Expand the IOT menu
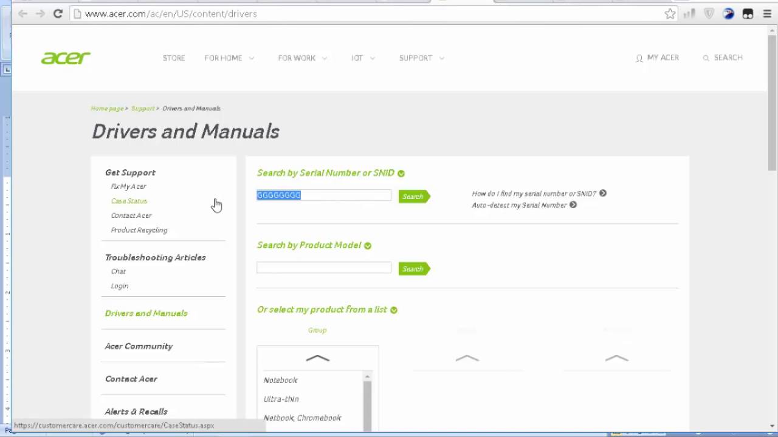The image size is (778, 437). click(x=363, y=58)
